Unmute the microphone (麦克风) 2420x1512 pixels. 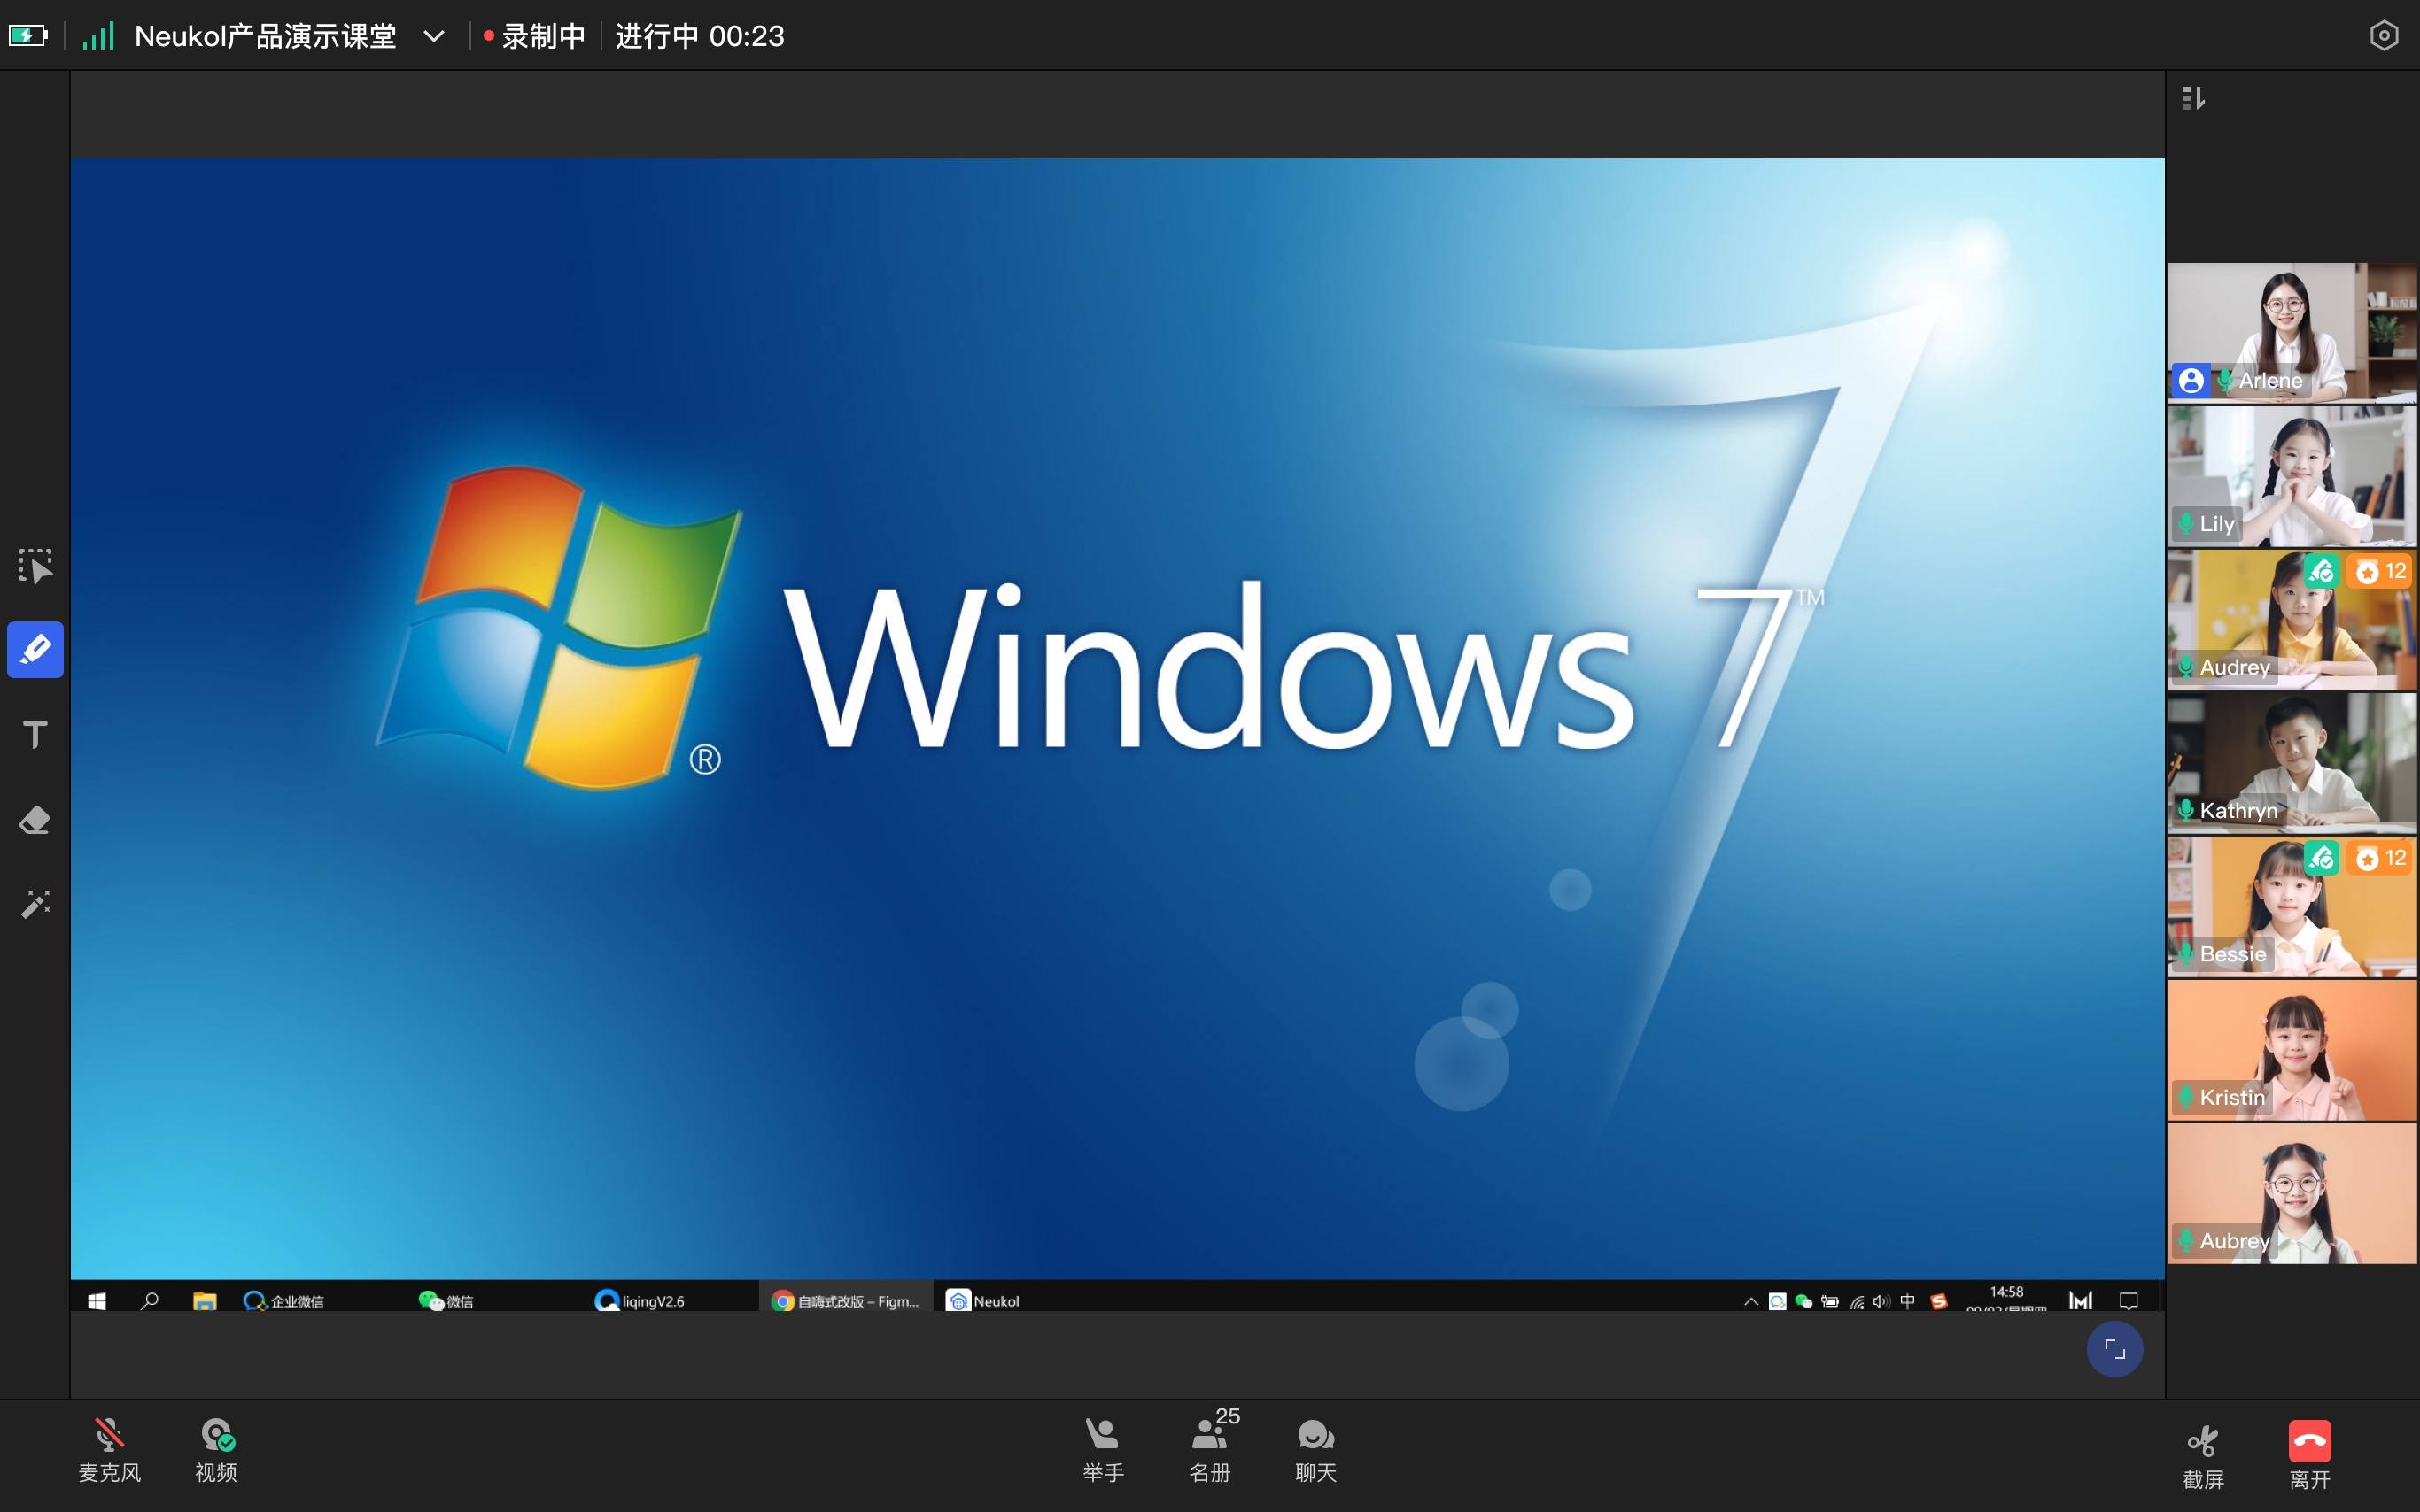point(110,1450)
